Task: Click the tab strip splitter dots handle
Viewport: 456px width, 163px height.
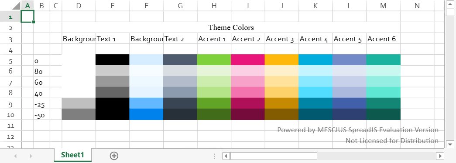Action: 214,156
